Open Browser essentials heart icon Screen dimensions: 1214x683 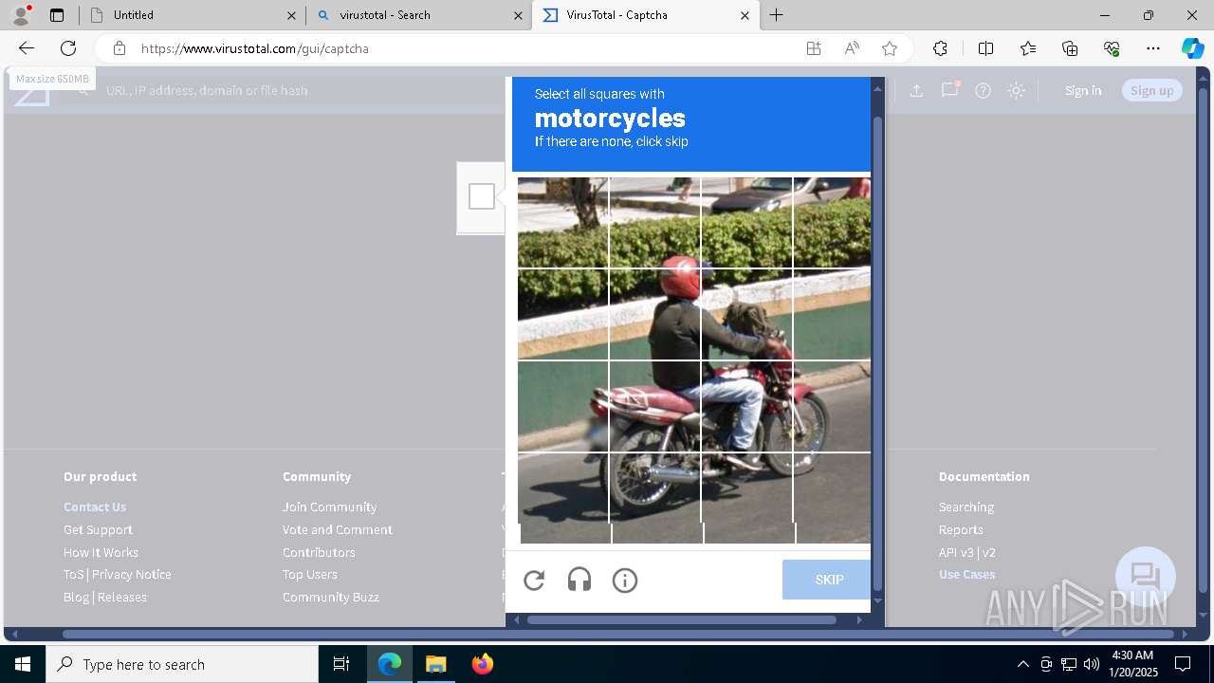(1112, 48)
